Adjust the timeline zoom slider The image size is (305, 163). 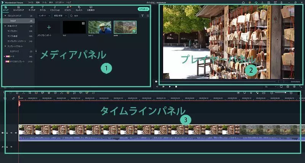pyautogui.click(x=286, y=93)
